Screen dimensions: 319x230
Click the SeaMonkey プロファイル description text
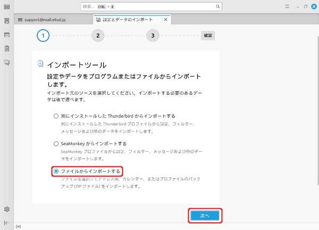[x=131, y=155]
